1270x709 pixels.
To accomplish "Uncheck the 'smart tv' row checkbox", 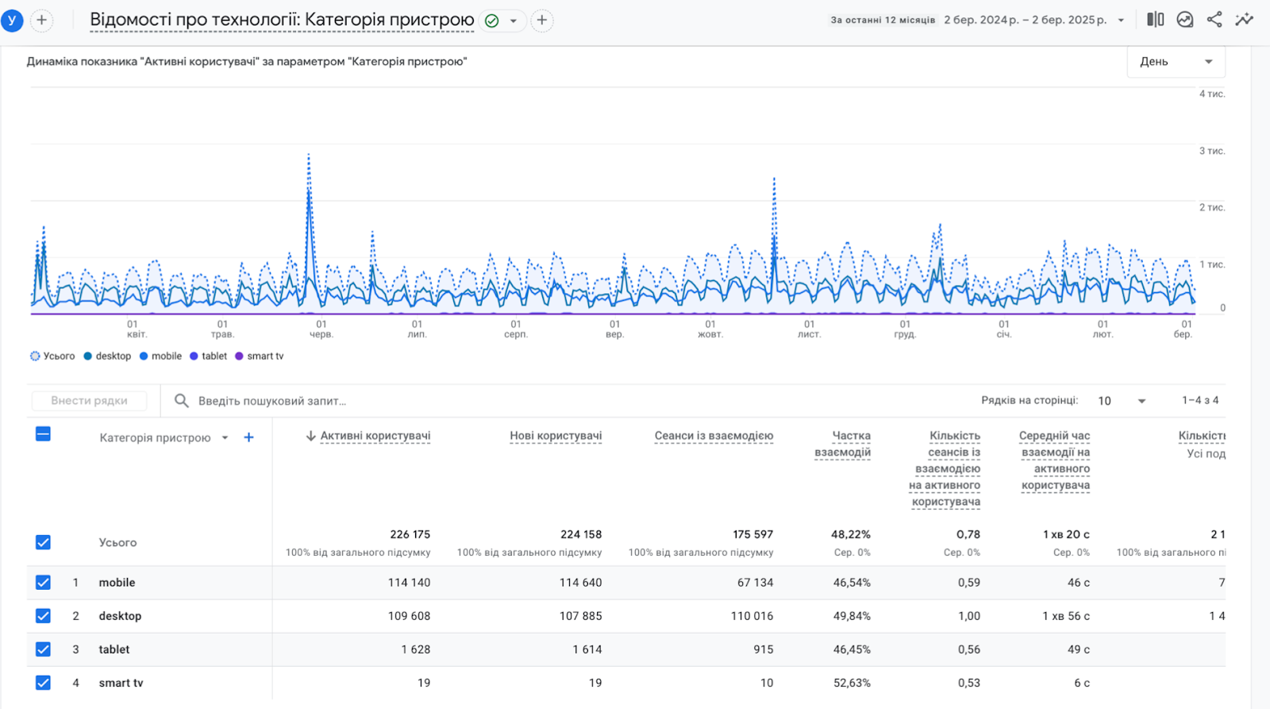I will pyautogui.click(x=43, y=683).
